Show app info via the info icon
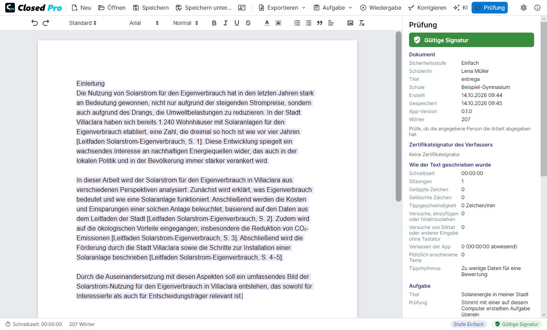Viewport: 547px width, 330px height. [x=537, y=8]
